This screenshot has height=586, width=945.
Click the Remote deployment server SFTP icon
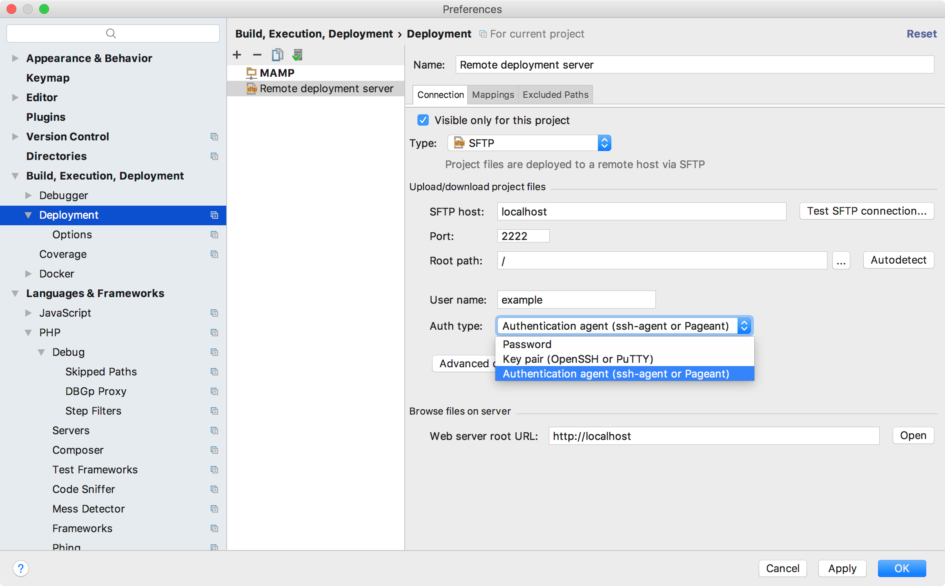click(x=251, y=89)
